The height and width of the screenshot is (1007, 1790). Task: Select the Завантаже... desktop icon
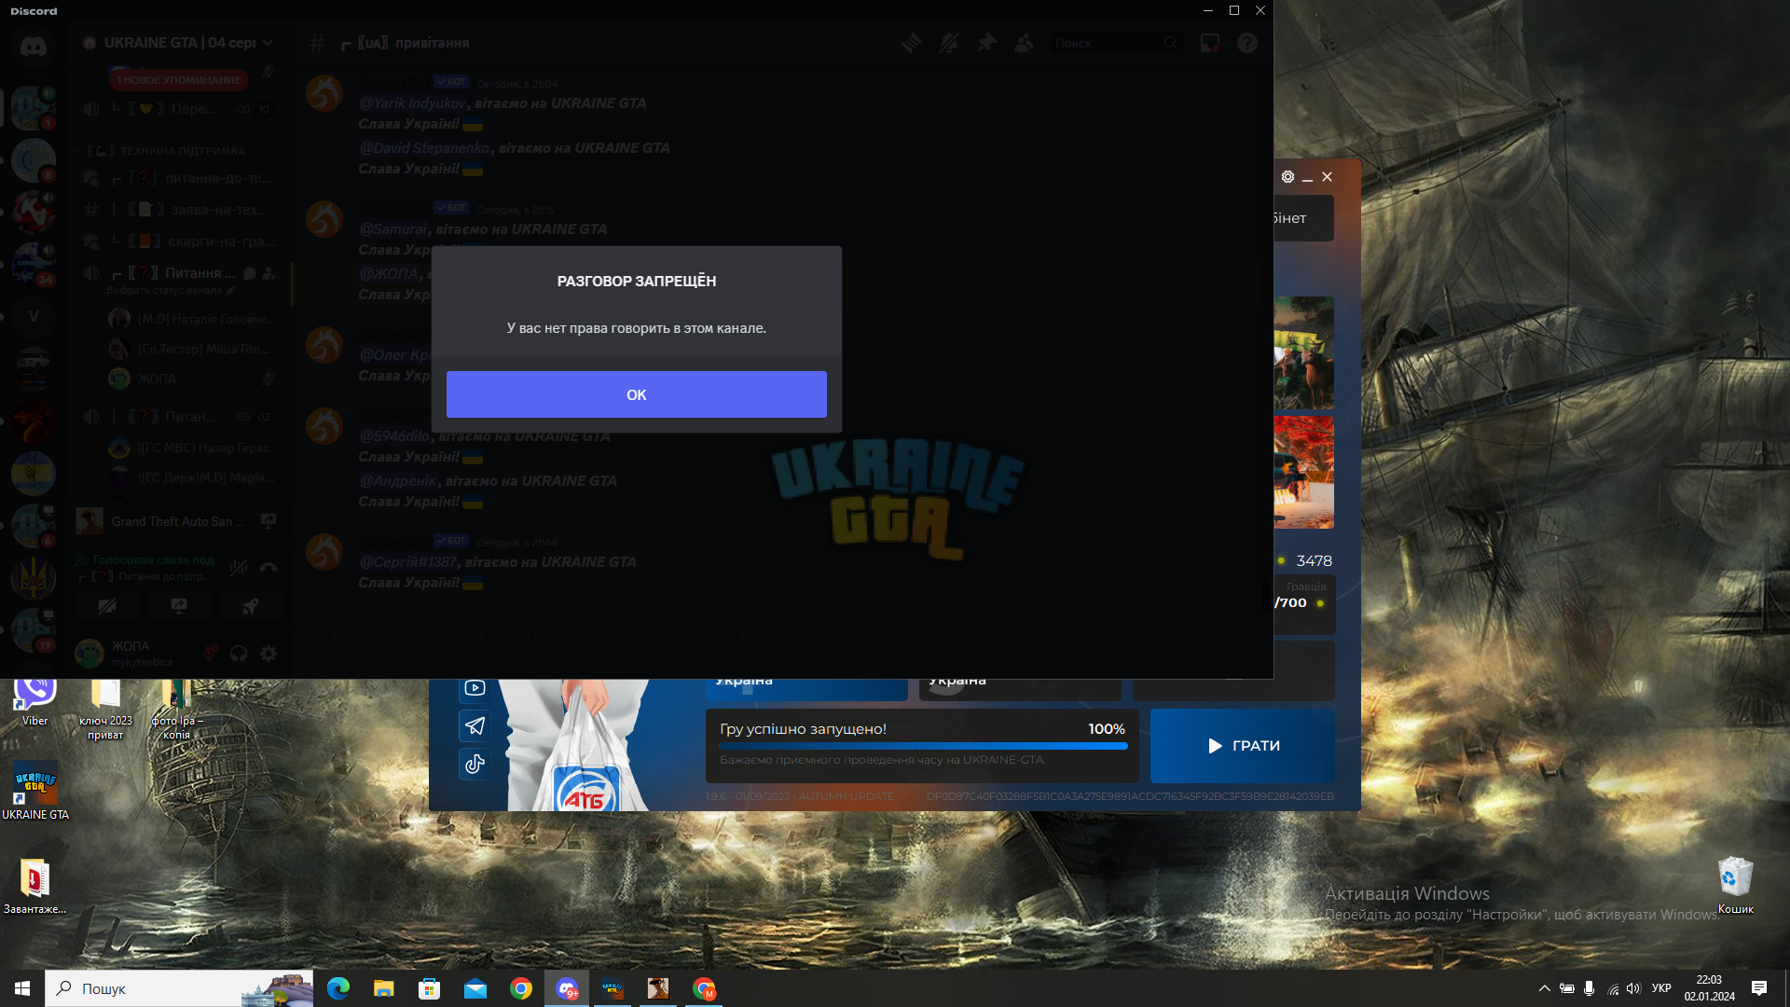[x=34, y=887]
